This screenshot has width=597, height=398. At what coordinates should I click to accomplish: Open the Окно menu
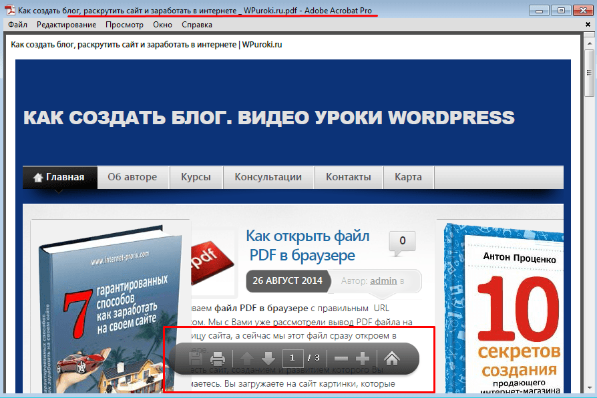(162, 25)
